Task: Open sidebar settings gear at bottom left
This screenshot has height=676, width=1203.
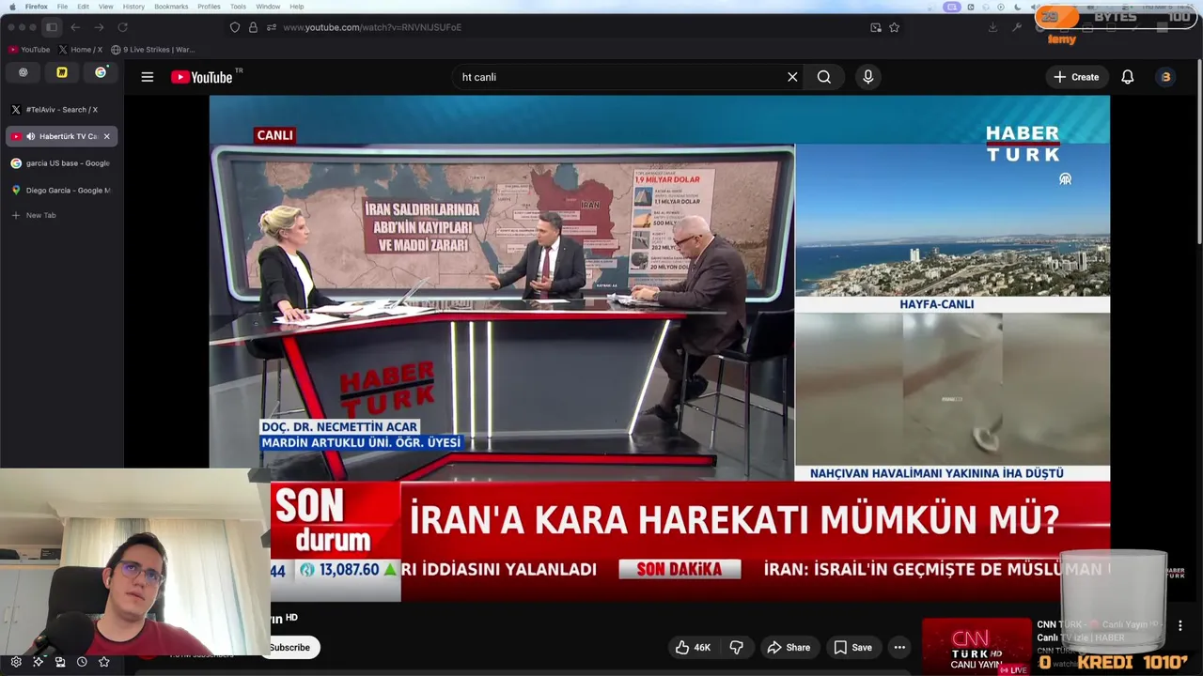Action: [x=16, y=662]
